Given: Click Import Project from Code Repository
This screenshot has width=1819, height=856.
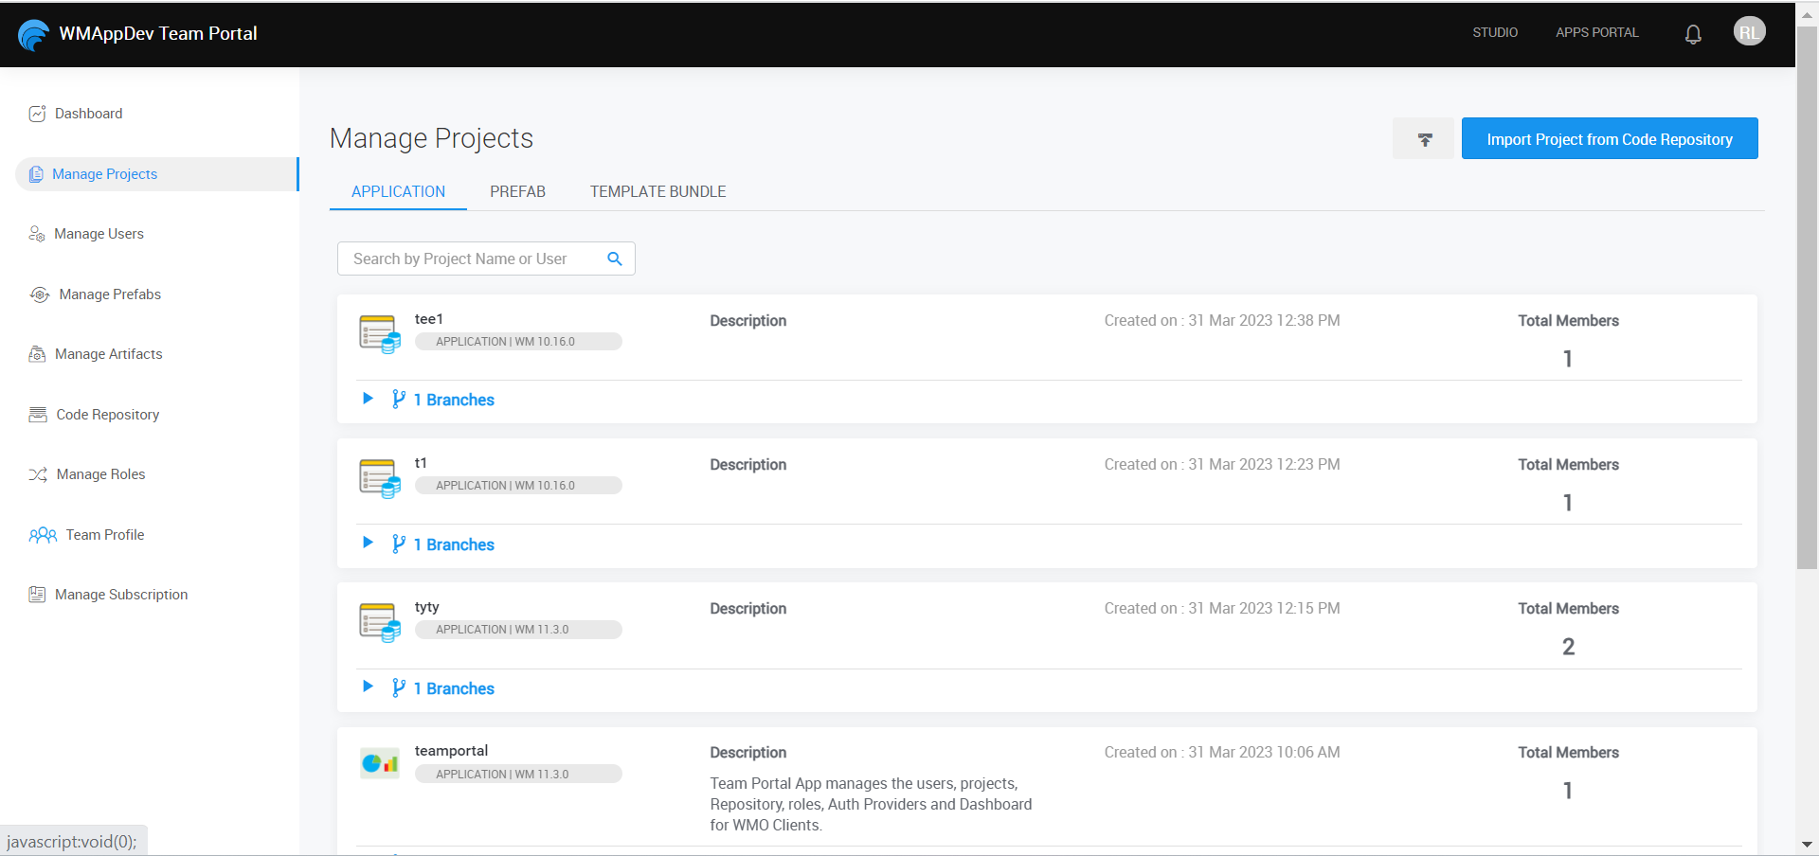Looking at the screenshot, I should pos(1610,138).
